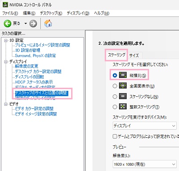Click the green Back arrow button
The image size is (179, 171).
coord(8,24)
